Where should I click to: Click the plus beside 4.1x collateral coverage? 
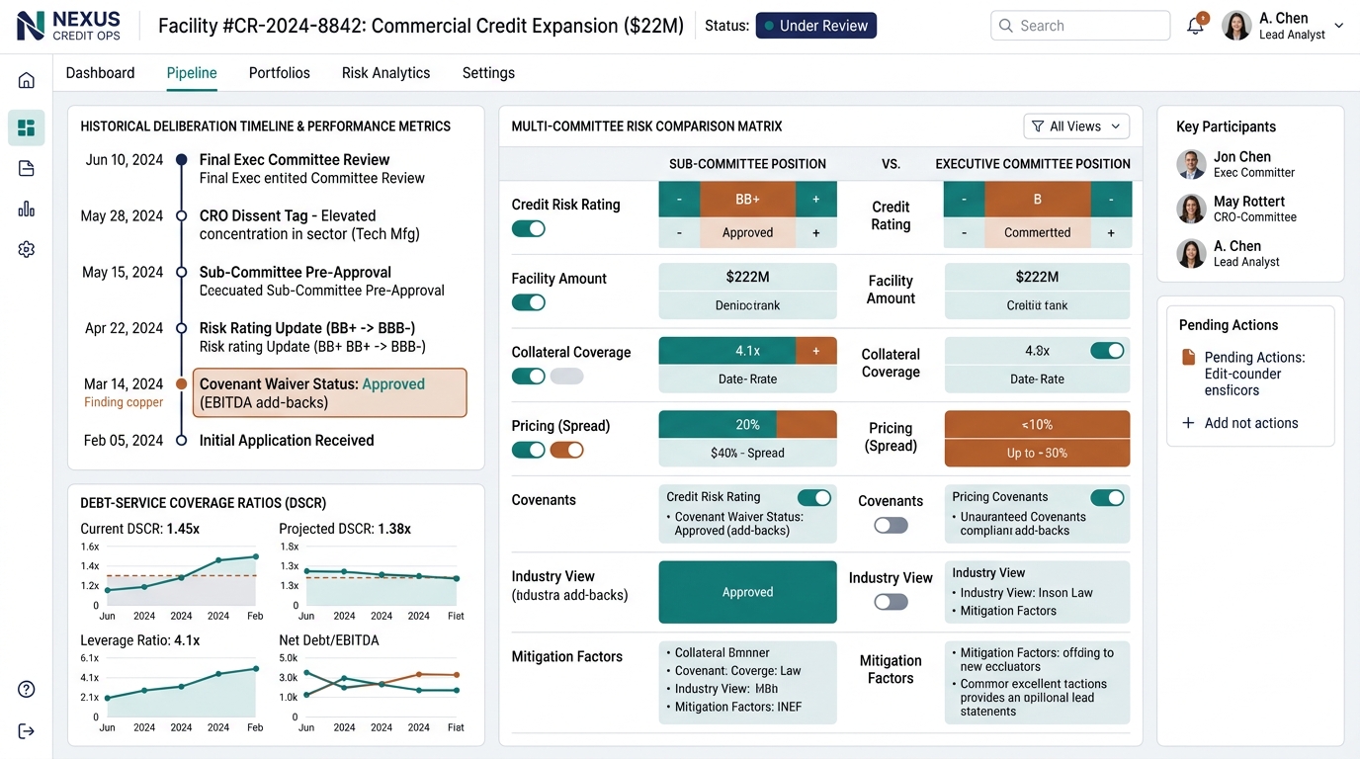click(816, 351)
